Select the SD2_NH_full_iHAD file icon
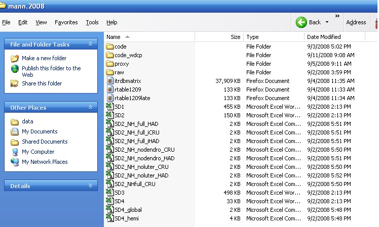This screenshot has width=379, height=227. [x=110, y=141]
